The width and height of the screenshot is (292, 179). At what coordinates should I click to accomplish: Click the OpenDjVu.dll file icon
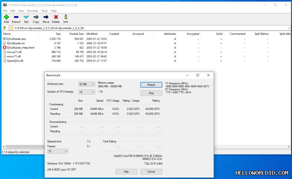coord(5,61)
